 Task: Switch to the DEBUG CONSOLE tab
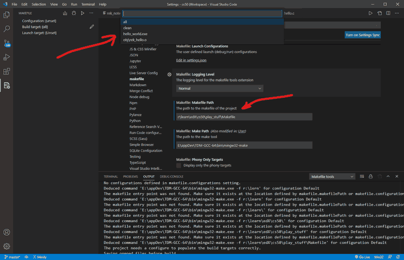pyautogui.click(x=171, y=176)
